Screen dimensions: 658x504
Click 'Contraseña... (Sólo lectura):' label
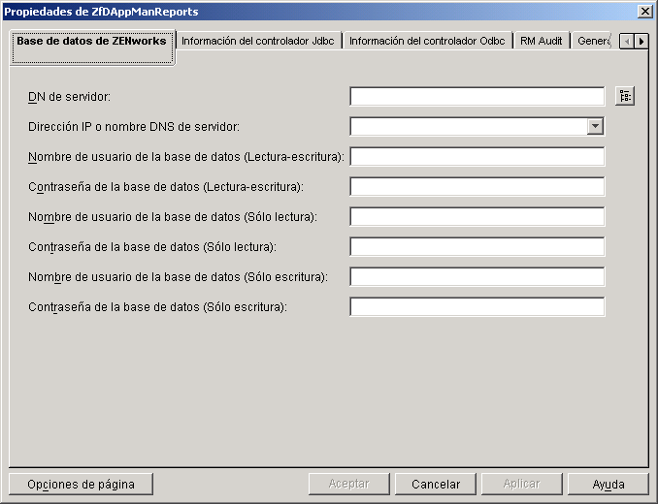[152, 247]
